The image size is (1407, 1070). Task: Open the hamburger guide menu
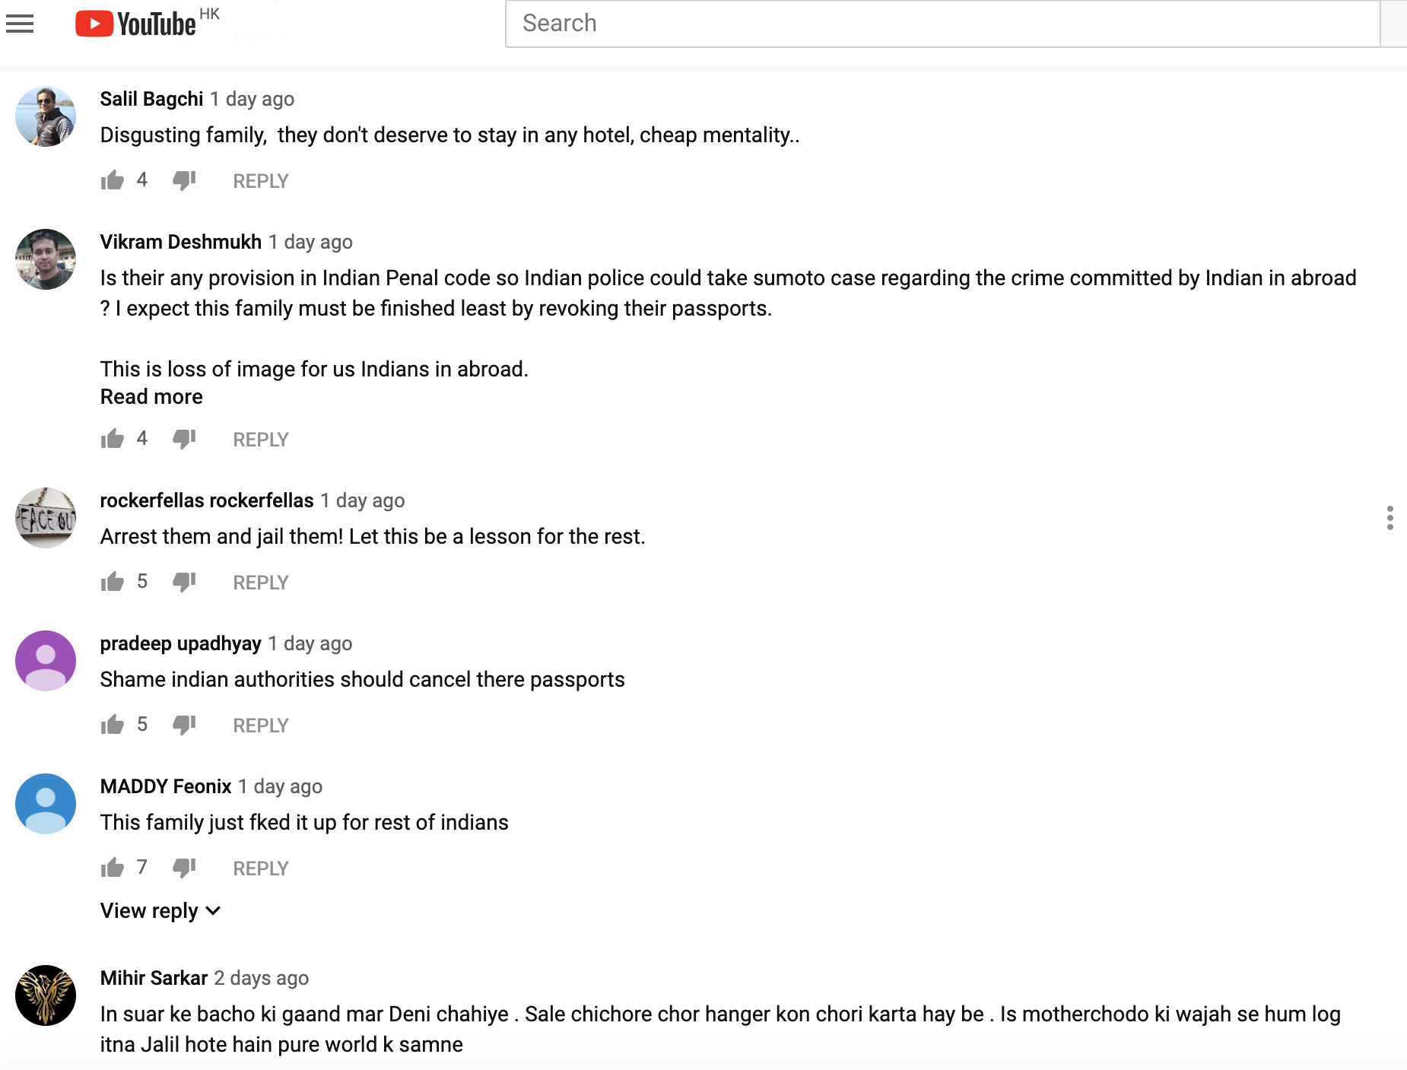[20, 24]
